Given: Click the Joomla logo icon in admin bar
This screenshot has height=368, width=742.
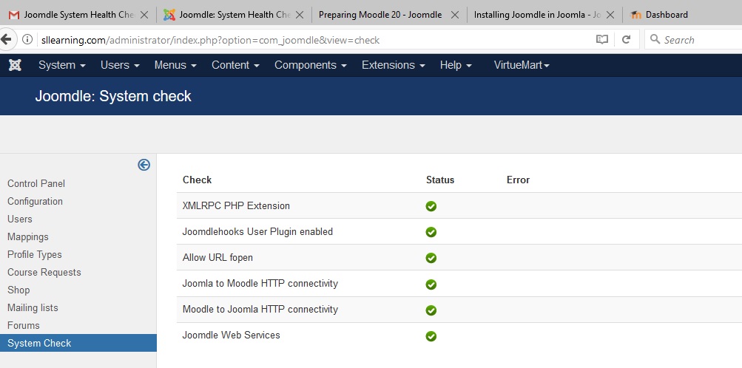Looking at the screenshot, I should click(x=15, y=65).
